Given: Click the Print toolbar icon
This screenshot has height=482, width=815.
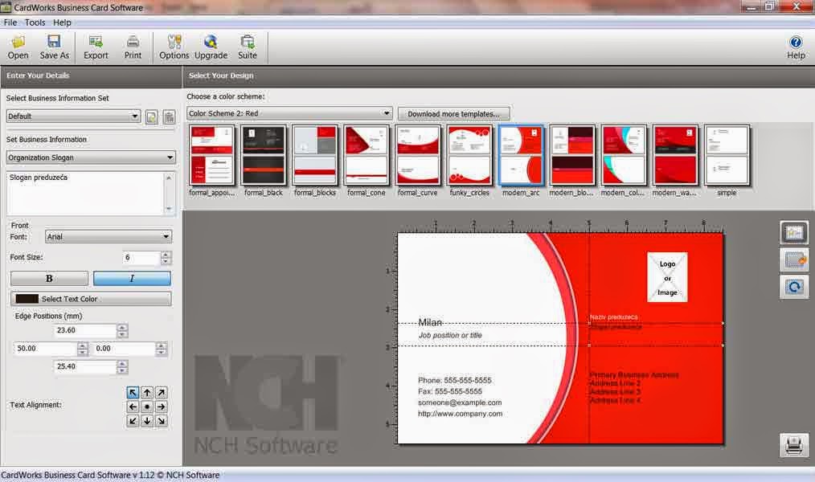Looking at the screenshot, I should coord(133,47).
